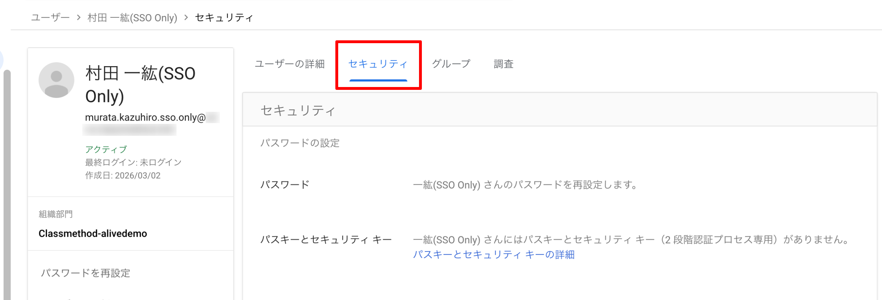
Task: Click パスワードを再設定 in the user card
Action: pyautogui.click(x=85, y=273)
